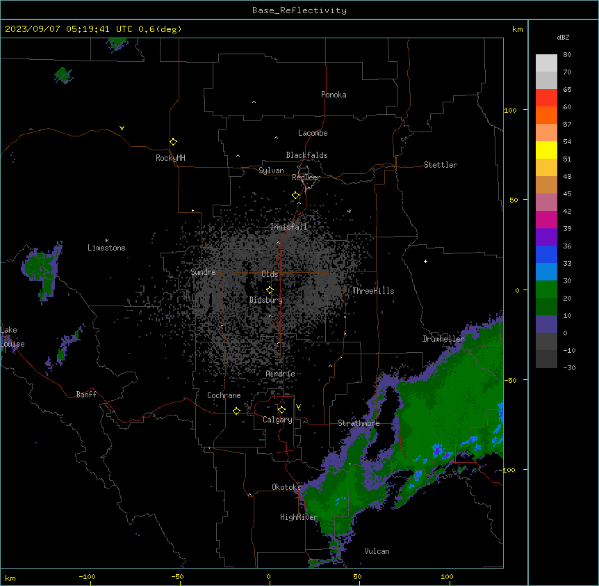
Task: Pick the slate purple 0-10 dBZ swatch
Action: point(546,324)
